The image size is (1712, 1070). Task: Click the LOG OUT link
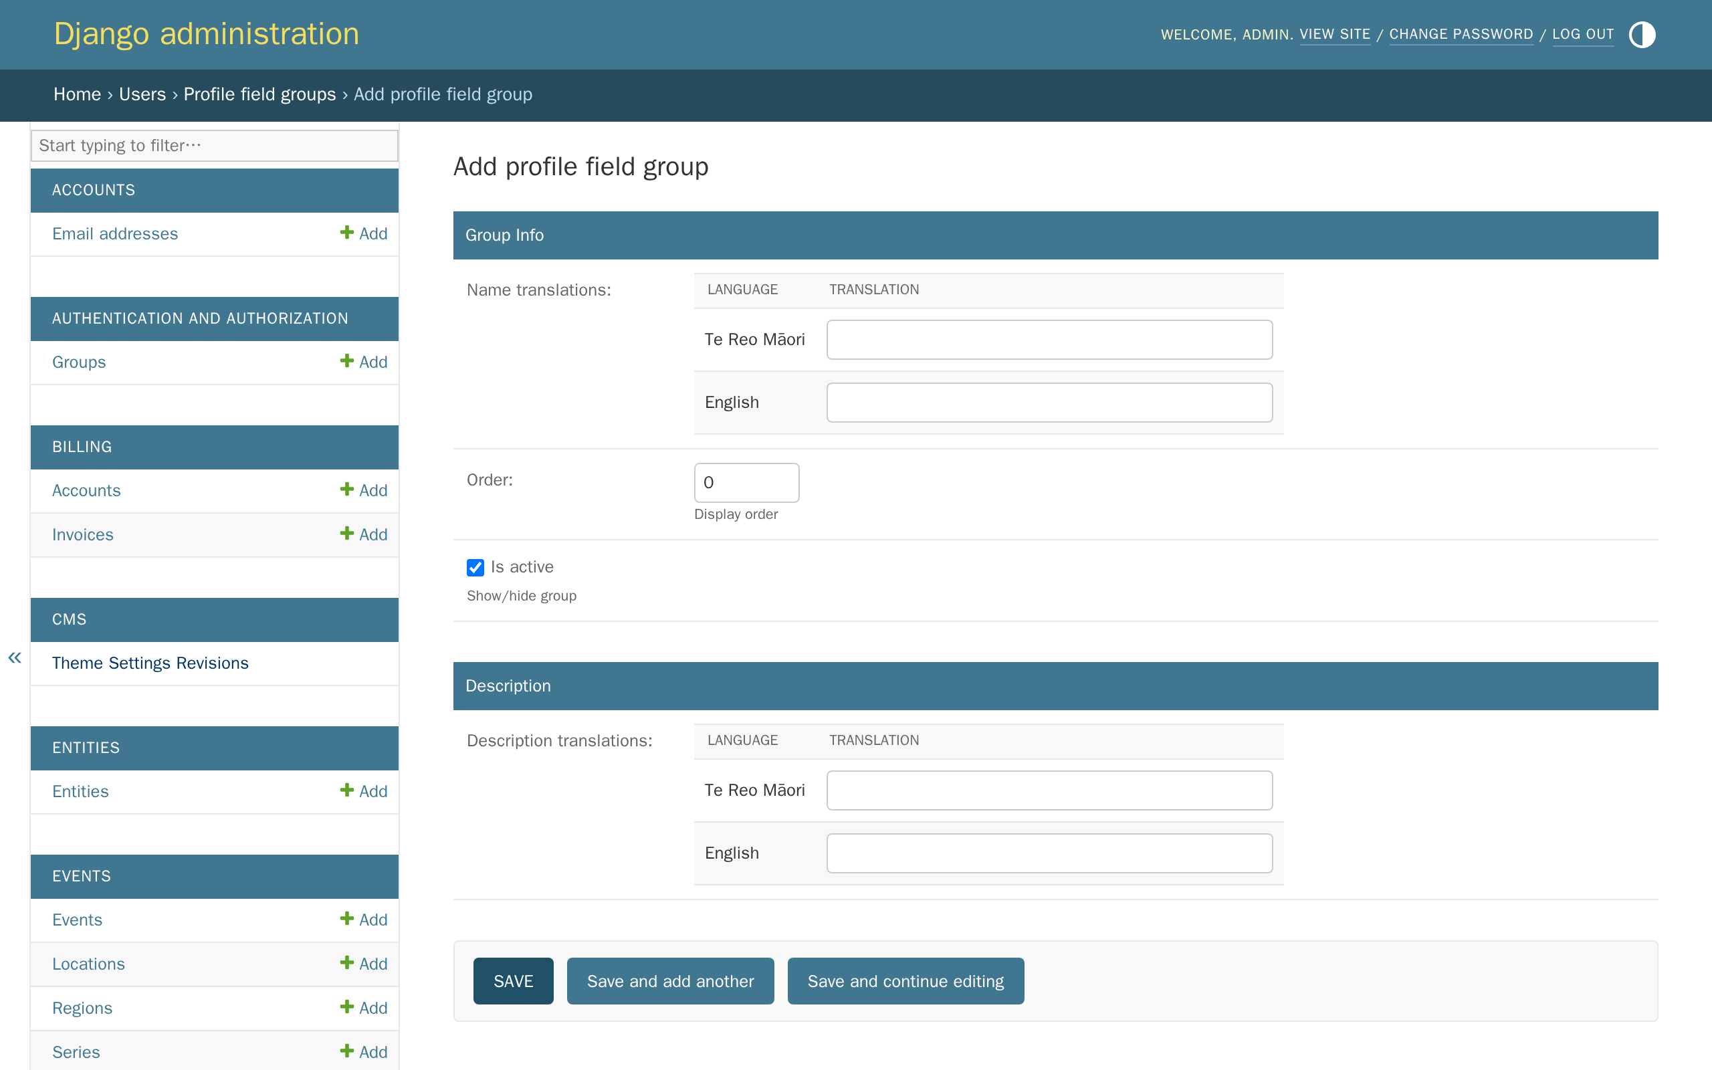point(1583,34)
